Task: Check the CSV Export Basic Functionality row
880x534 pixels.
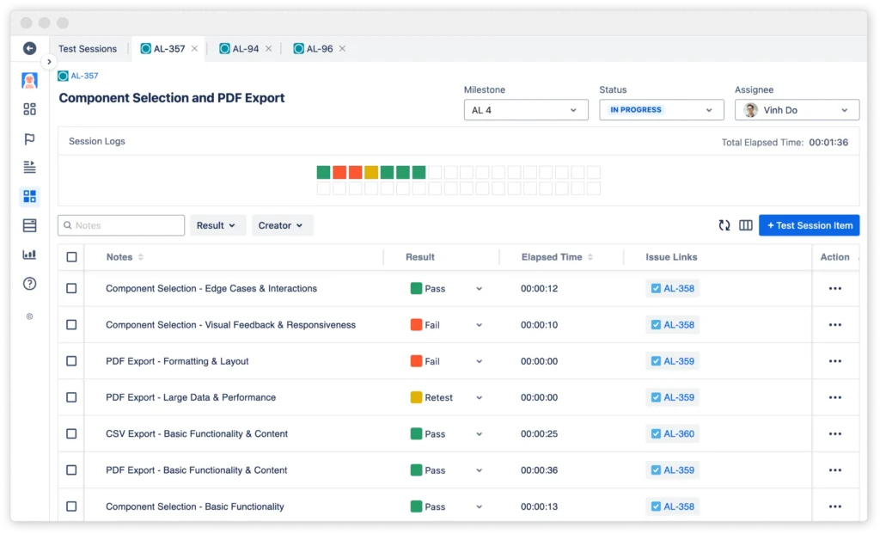Action: [71, 433]
